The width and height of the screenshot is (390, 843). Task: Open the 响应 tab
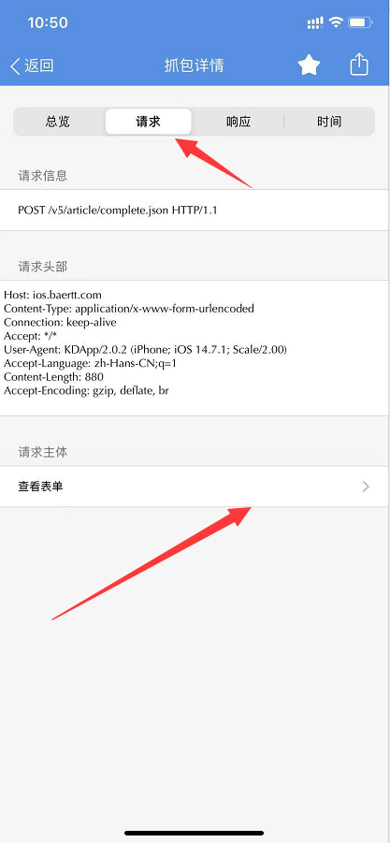238,122
